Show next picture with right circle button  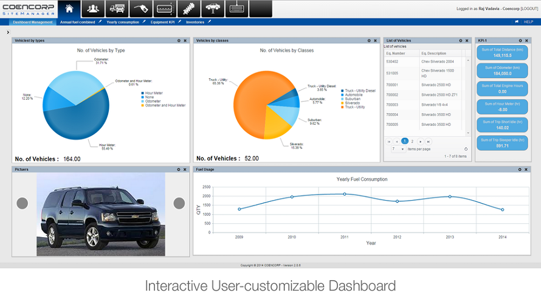point(179,203)
